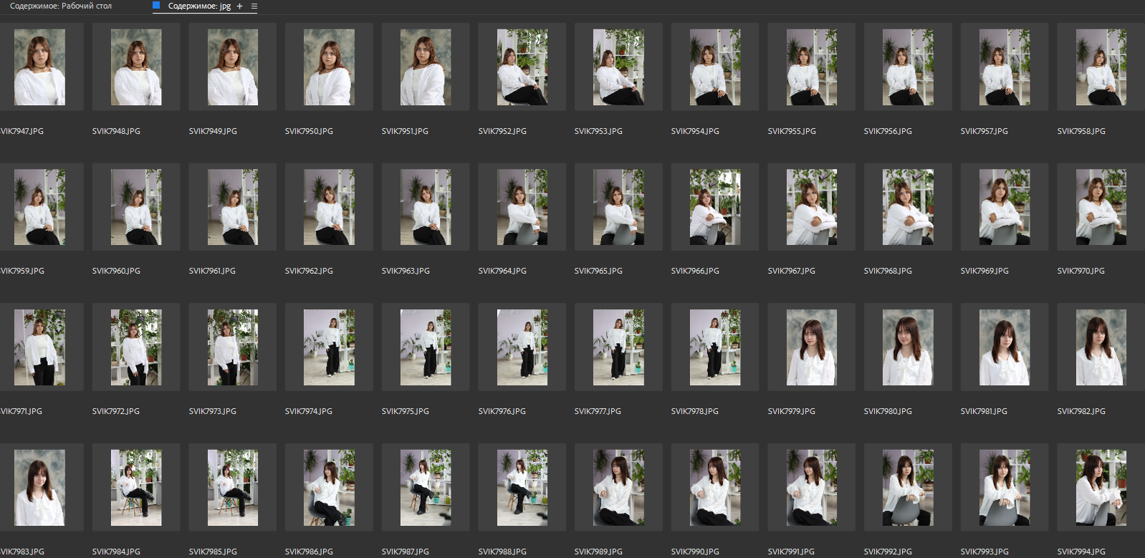This screenshot has width=1145, height=558.
Task: Click the filename label SVIK7950.JPG
Action: (309, 131)
